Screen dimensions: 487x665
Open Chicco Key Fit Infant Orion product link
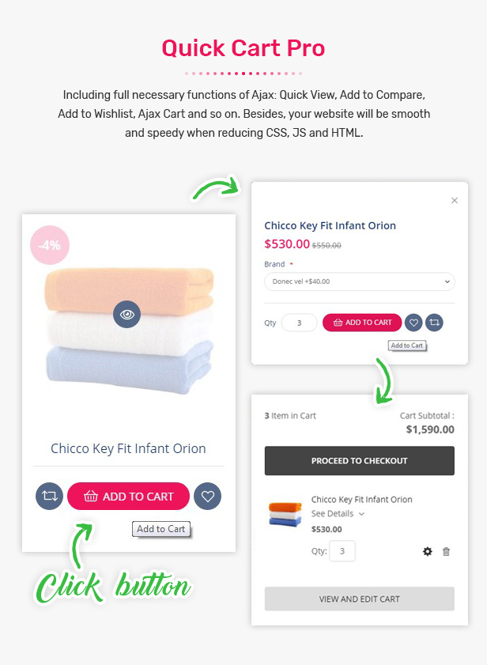click(128, 448)
